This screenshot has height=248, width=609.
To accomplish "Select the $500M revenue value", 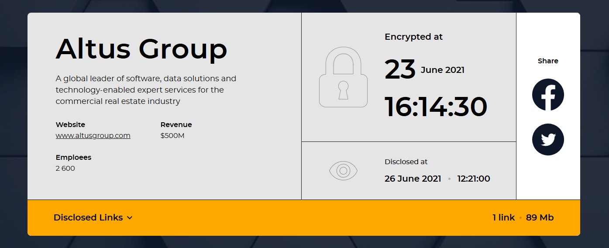I will pos(172,135).
